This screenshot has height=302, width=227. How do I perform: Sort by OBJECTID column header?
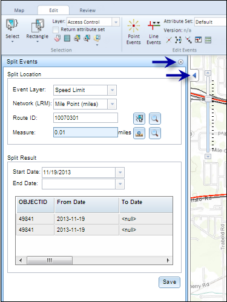click(x=35, y=205)
